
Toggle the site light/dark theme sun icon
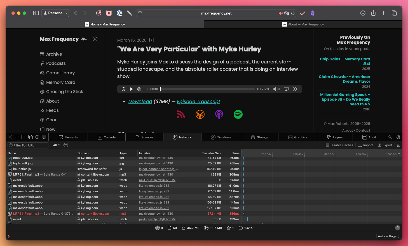coord(95,39)
